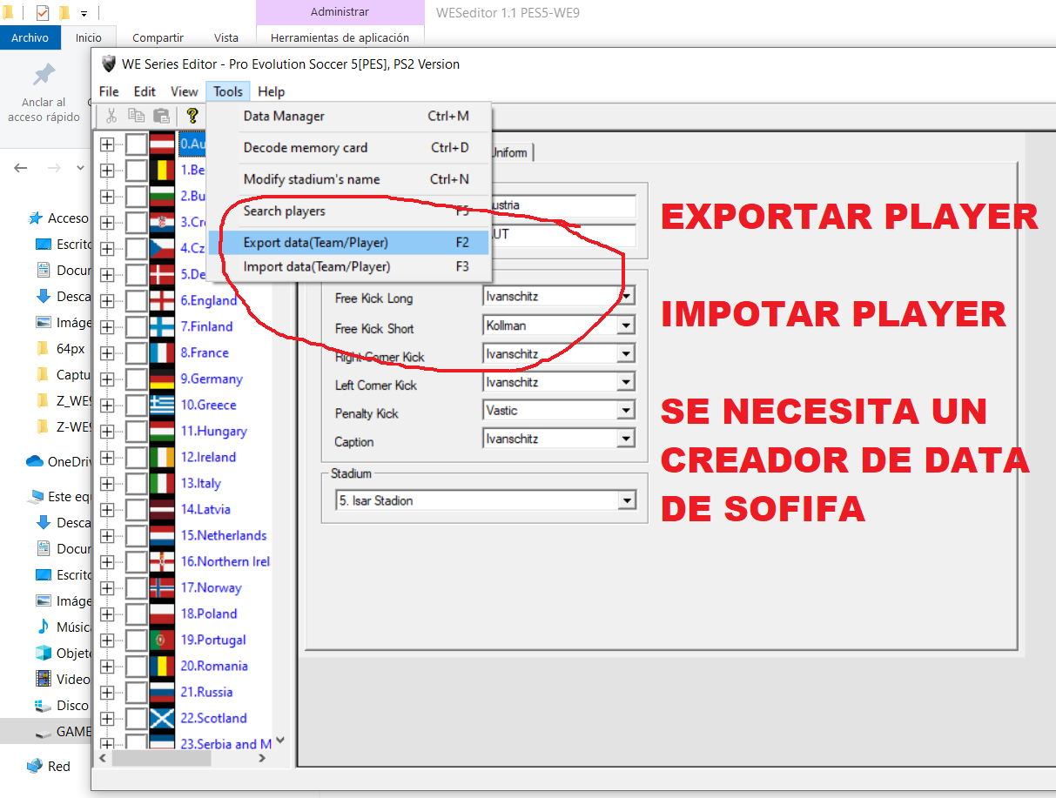The height and width of the screenshot is (798, 1056).
Task: Click the Denmark flag icon
Action: 162,274
